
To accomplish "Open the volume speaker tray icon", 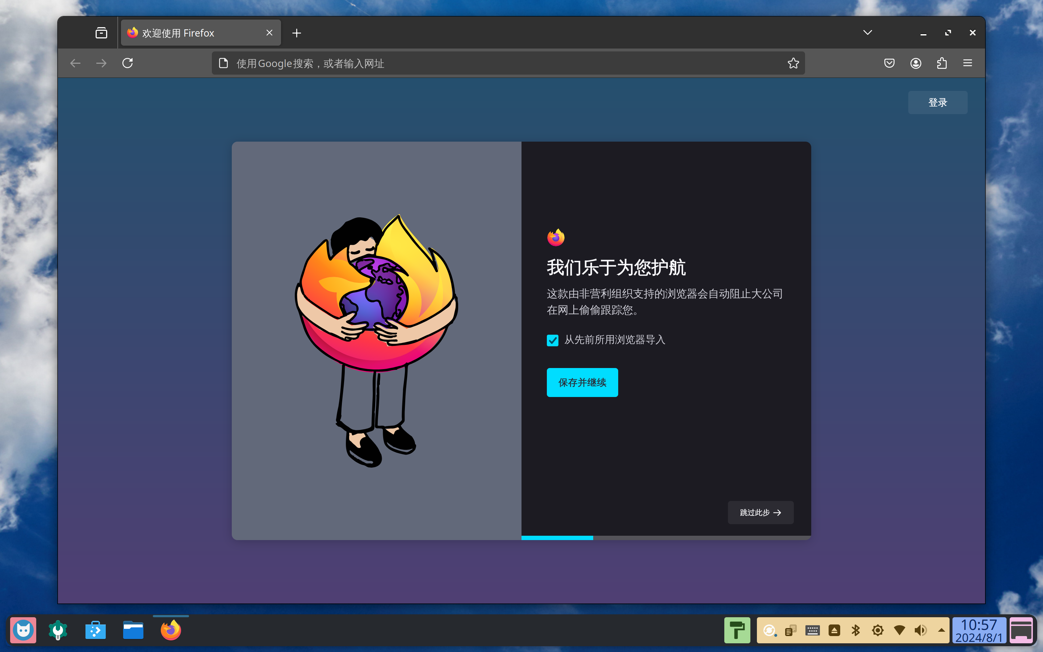I will click(x=921, y=630).
